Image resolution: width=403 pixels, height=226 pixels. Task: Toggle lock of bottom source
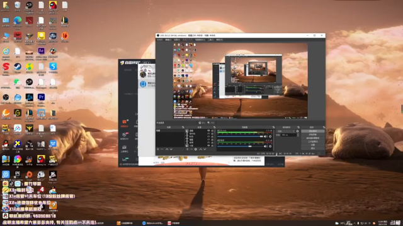212,146
